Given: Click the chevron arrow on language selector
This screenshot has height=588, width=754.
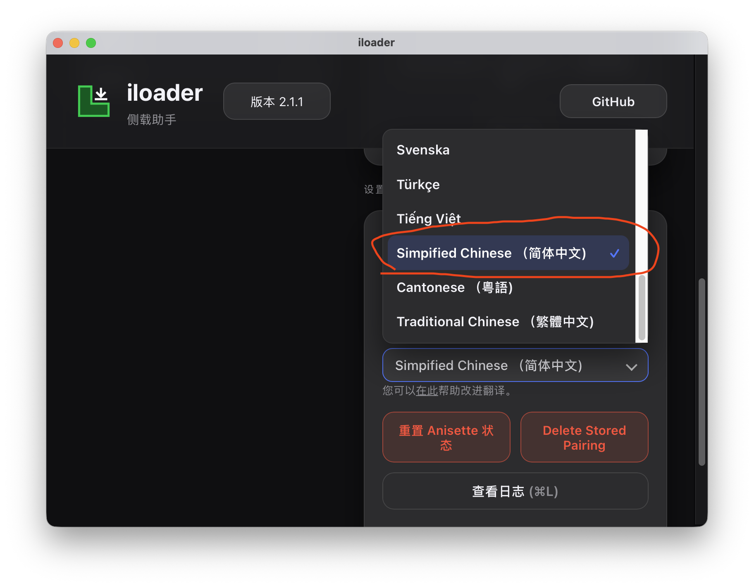Looking at the screenshot, I should pos(631,367).
